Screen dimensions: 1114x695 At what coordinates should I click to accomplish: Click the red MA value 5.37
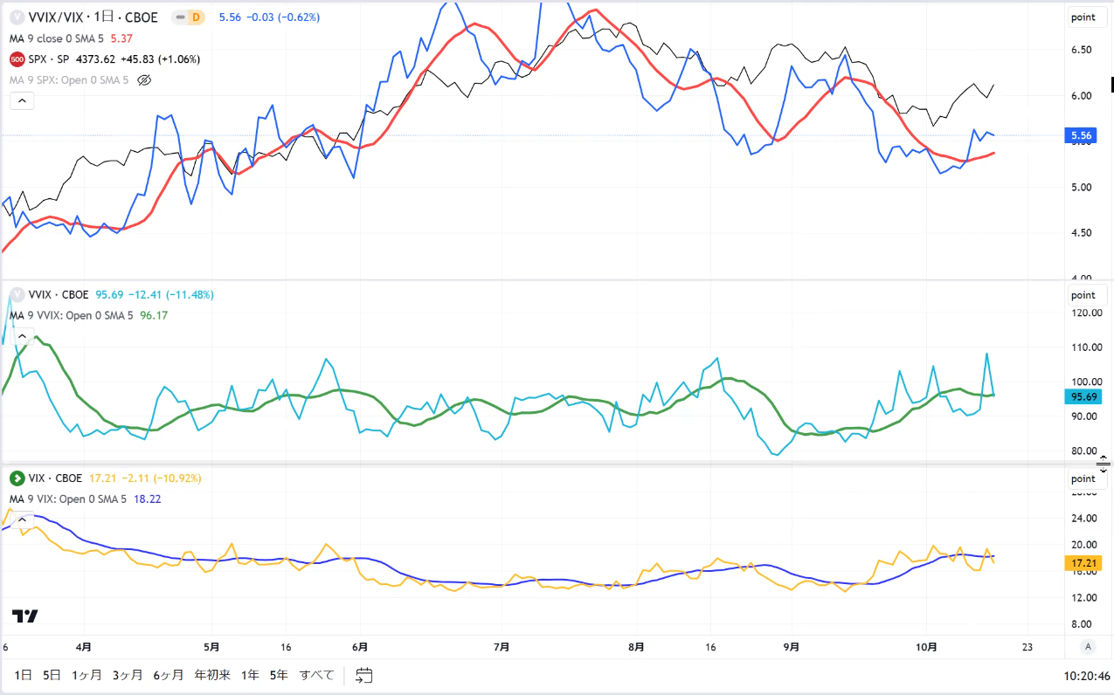coord(123,38)
